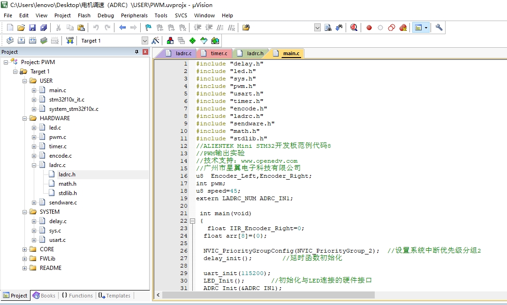Click the Batch Build icon
Image resolution: width=507 pixels, height=305 pixels.
pos(44,41)
